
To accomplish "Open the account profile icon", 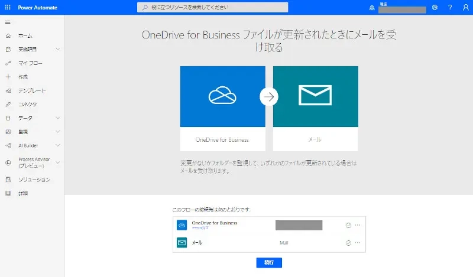I will click(x=466, y=7).
